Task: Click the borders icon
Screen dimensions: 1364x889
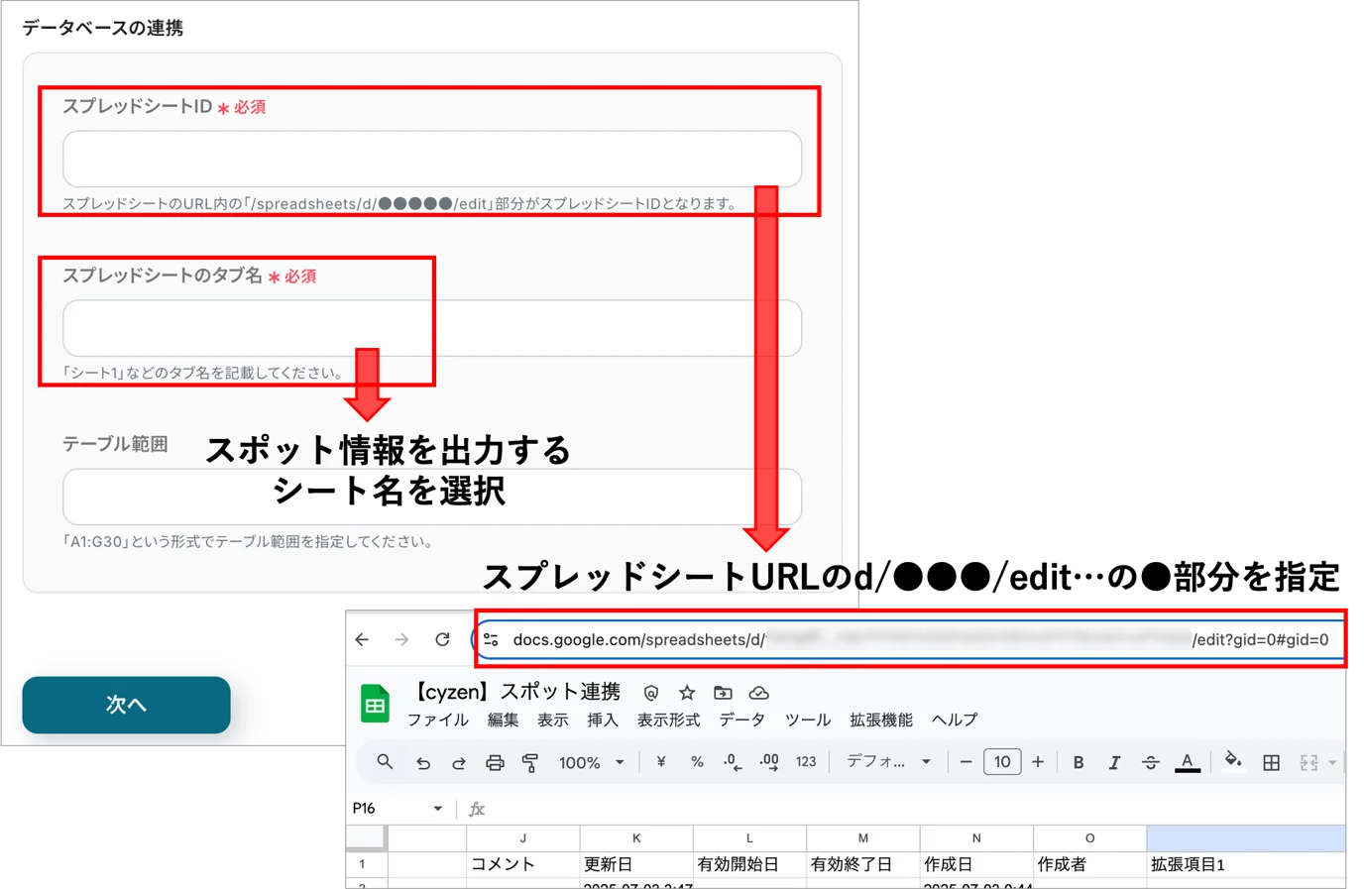Action: (x=1271, y=762)
